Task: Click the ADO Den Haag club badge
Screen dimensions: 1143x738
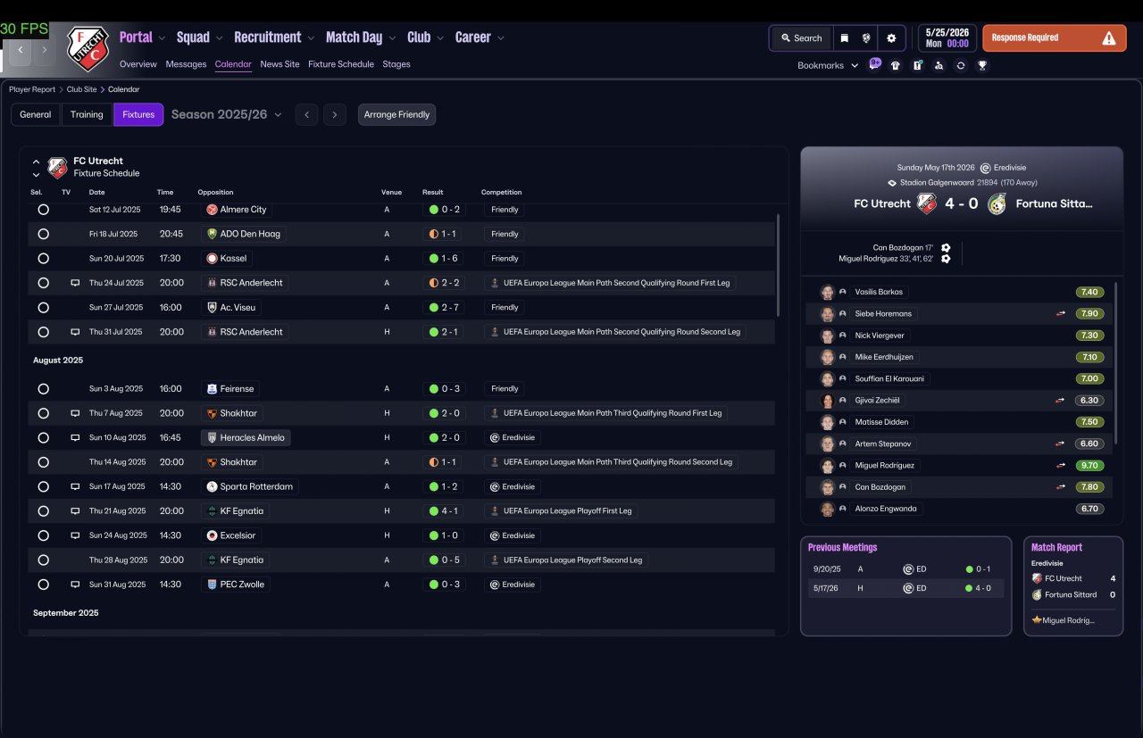Action: tap(212, 234)
